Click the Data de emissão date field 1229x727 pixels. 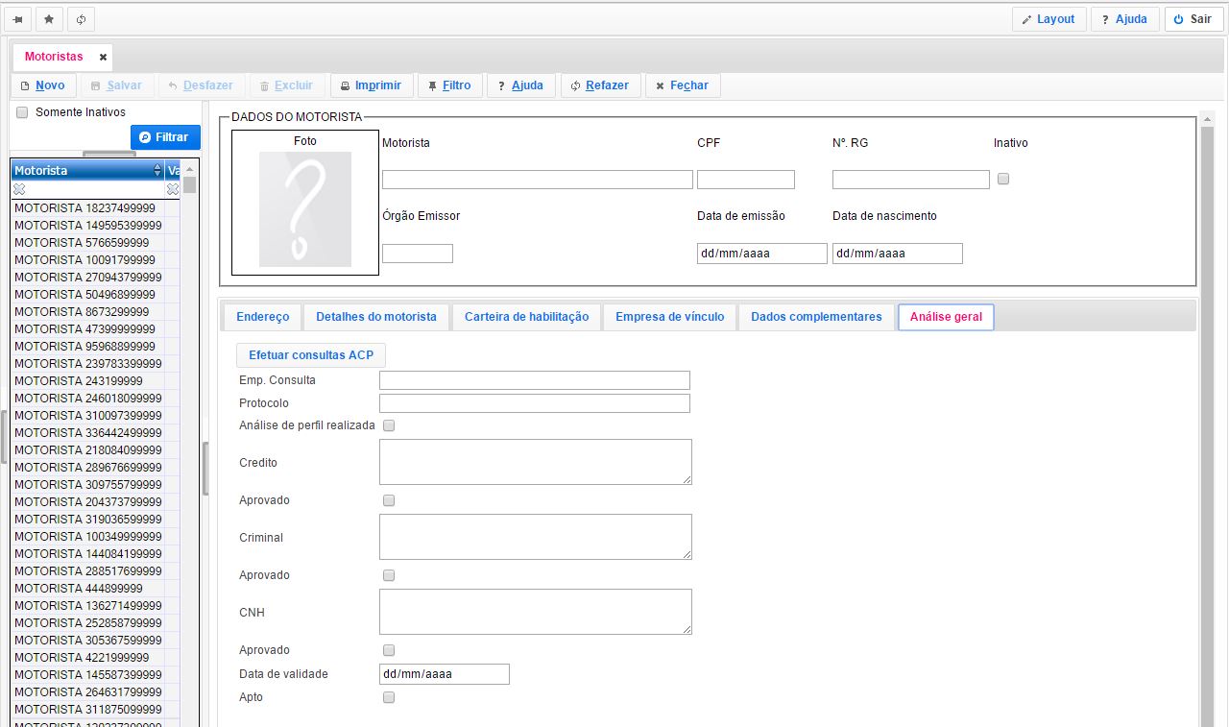click(762, 254)
